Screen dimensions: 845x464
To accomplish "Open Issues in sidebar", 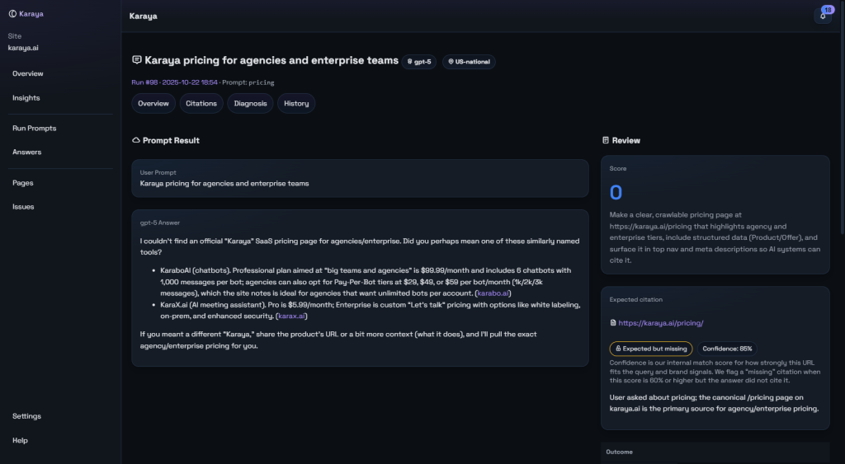I will pos(23,207).
